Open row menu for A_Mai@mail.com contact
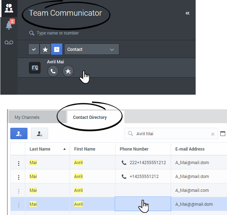The image size is (227, 215). (19, 191)
